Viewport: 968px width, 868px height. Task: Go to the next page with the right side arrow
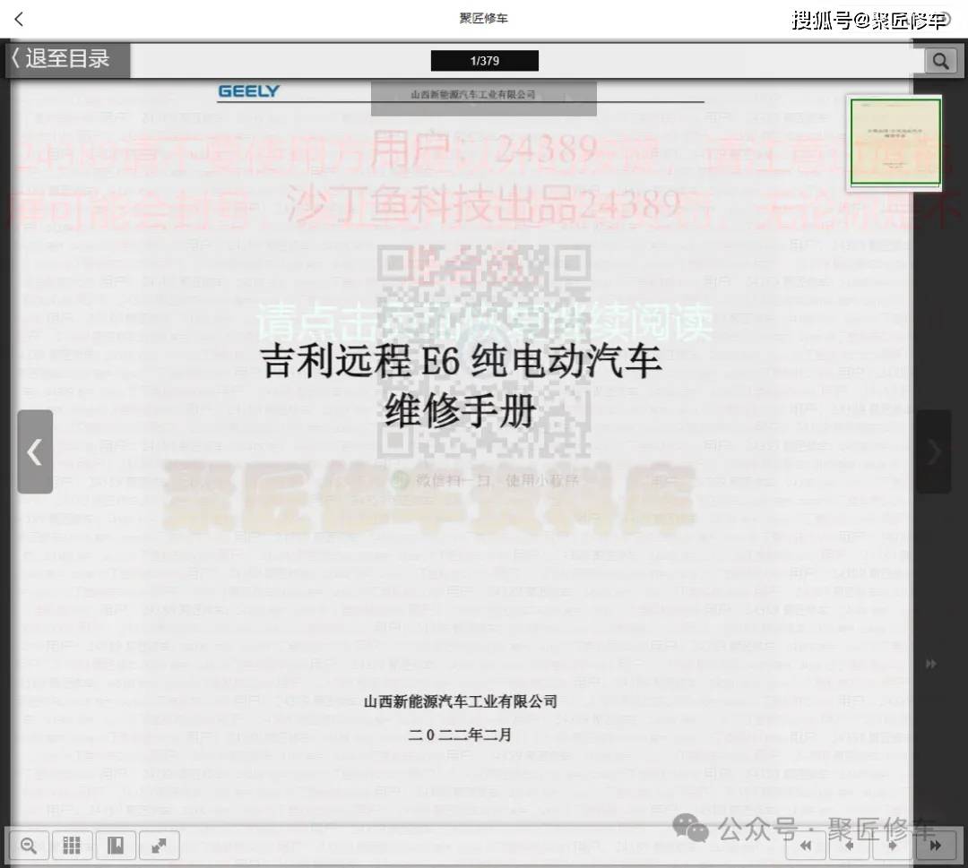point(933,451)
